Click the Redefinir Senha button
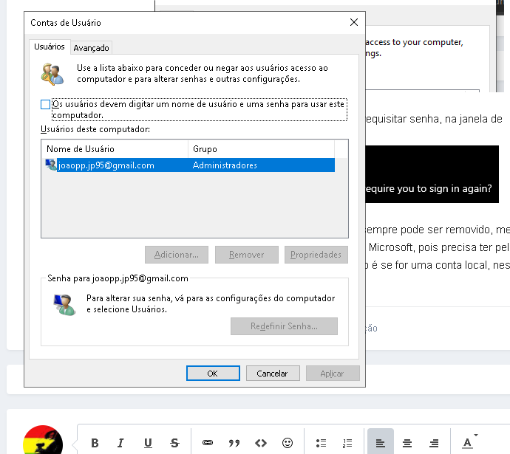 (284, 326)
